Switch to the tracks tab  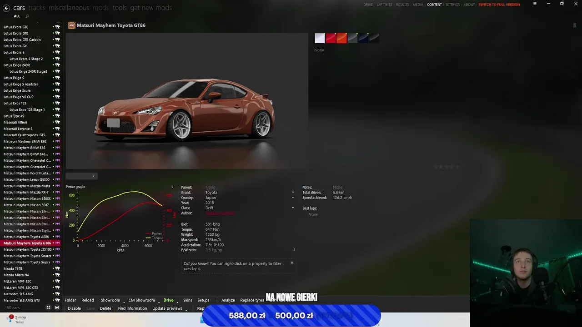(x=37, y=8)
